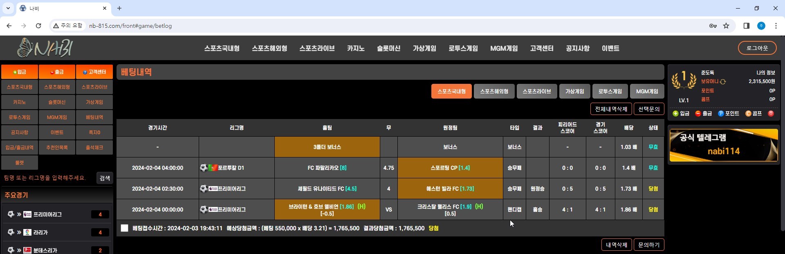Click the Bundesliga logo next to 분데스리가
Image resolution: width=785 pixels, height=254 pixels.
[x=27, y=250]
